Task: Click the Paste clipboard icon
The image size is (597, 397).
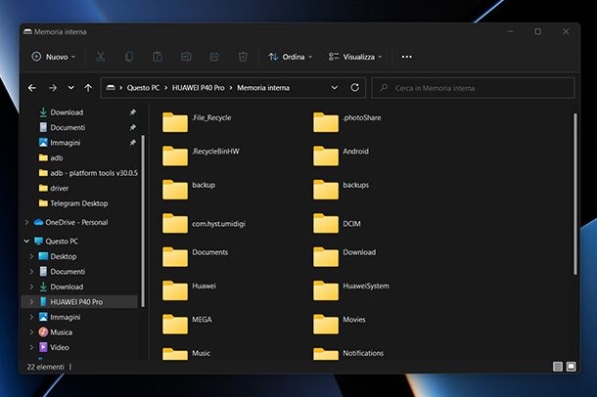Action: click(x=158, y=57)
